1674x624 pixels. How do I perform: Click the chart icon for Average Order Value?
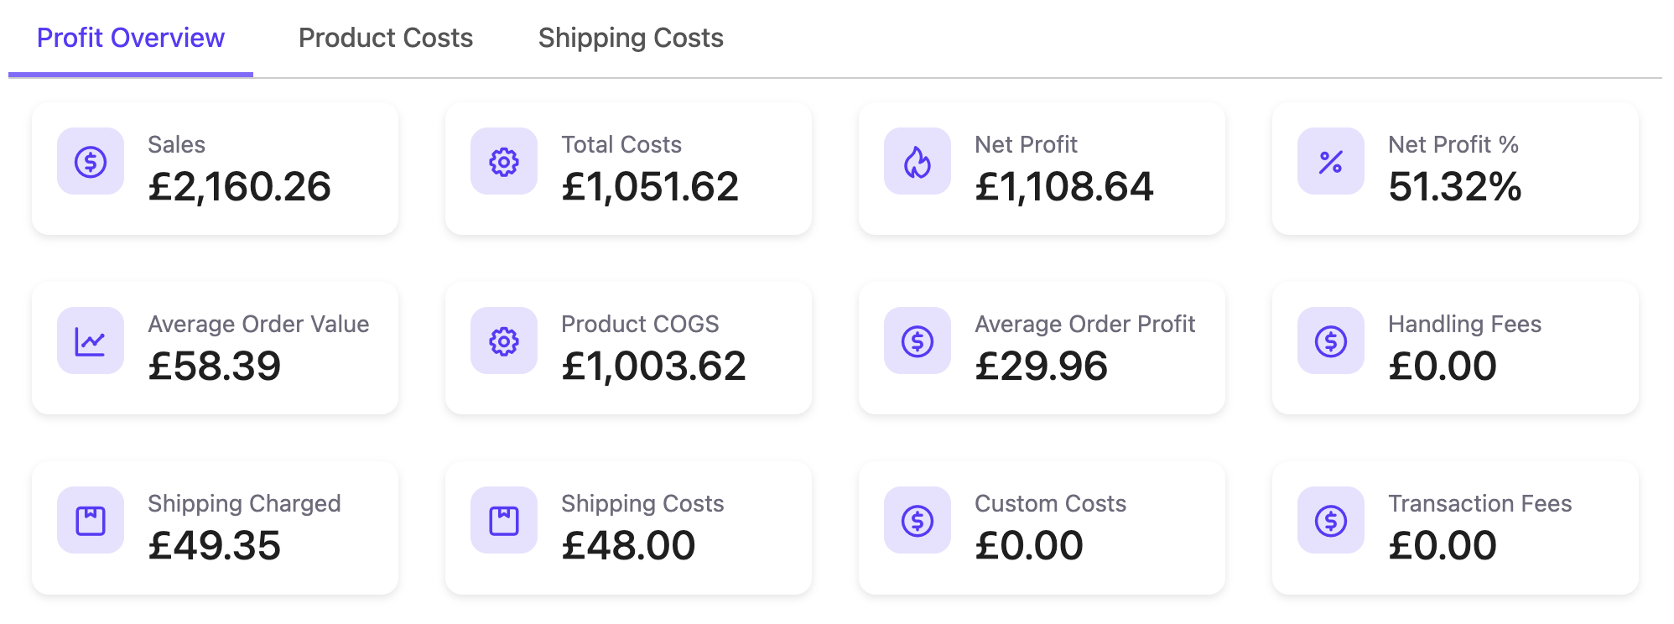tap(91, 341)
